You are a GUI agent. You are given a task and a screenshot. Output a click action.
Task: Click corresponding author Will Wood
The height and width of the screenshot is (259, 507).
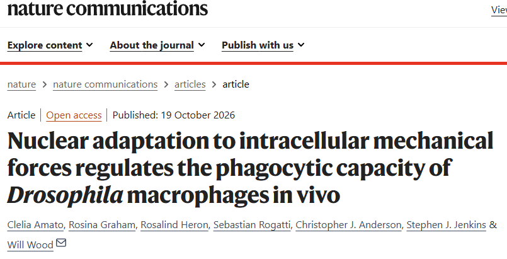click(30, 245)
